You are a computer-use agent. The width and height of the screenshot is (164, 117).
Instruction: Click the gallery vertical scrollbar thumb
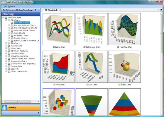pos(161,34)
